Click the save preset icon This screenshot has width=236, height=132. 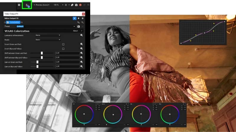pyautogui.click(x=78, y=26)
